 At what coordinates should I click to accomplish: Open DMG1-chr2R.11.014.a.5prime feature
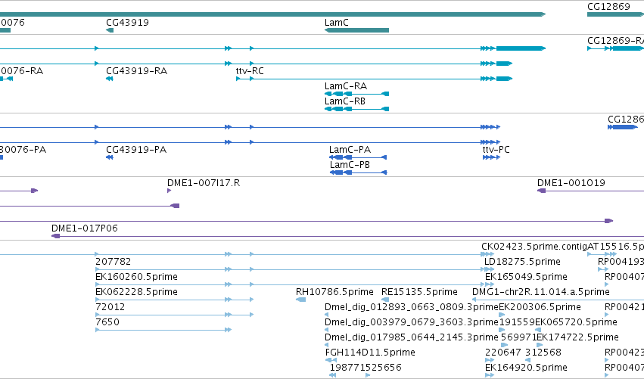541,292
